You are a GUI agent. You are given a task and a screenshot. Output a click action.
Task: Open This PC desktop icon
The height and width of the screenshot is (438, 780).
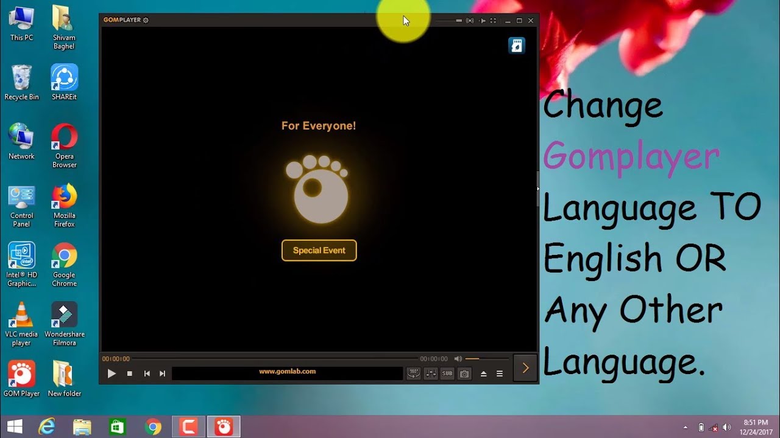click(21, 24)
